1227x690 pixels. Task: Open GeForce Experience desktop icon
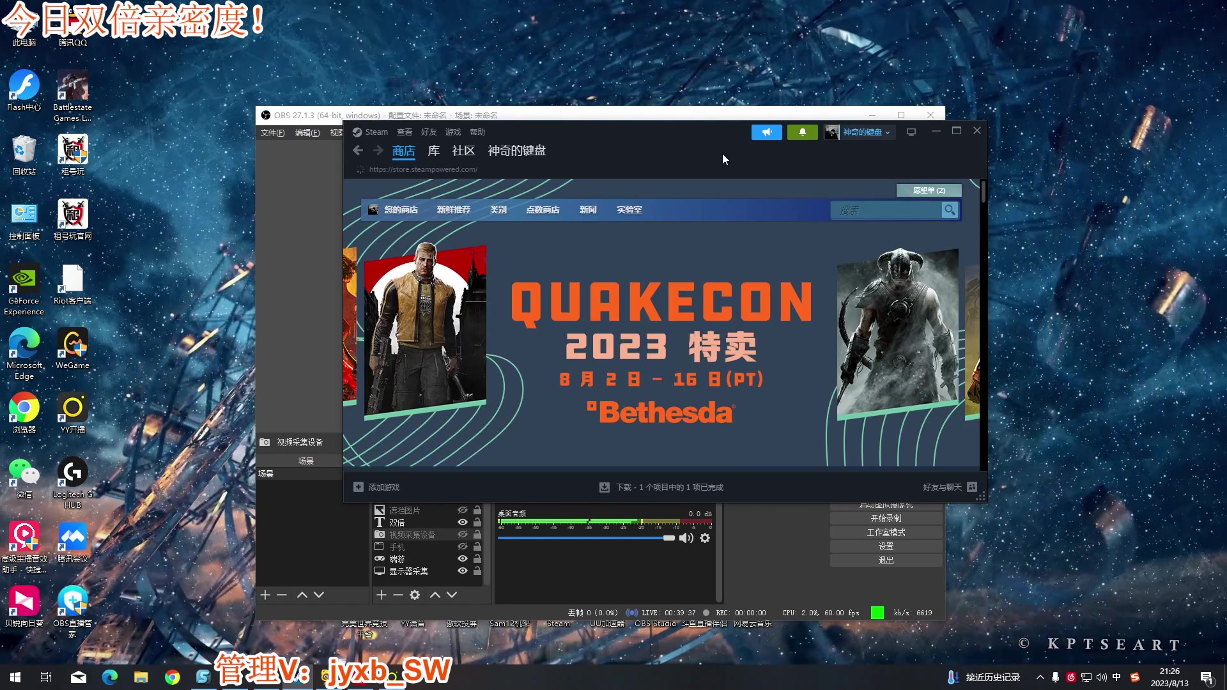pos(24,290)
